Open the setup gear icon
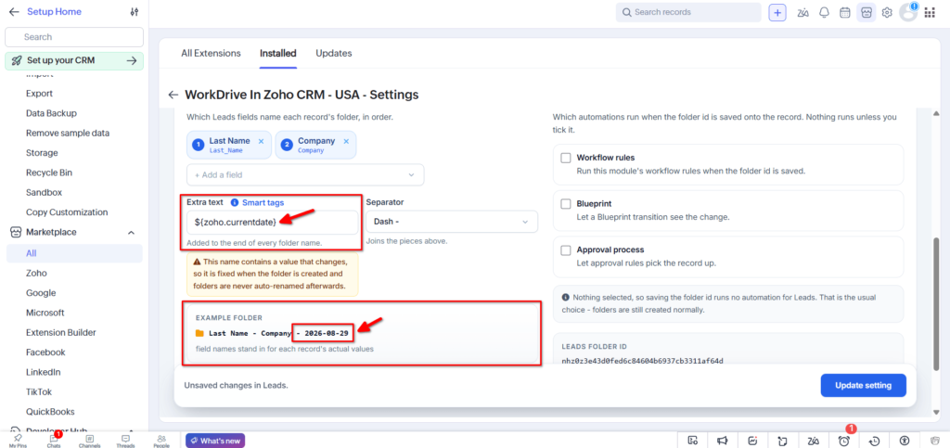 (887, 13)
